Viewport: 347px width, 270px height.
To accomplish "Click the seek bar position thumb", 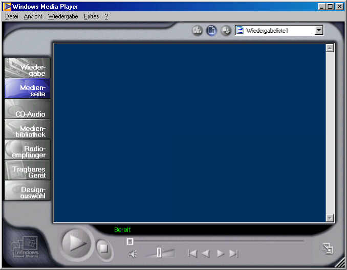I will pyautogui.click(x=130, y=241).
